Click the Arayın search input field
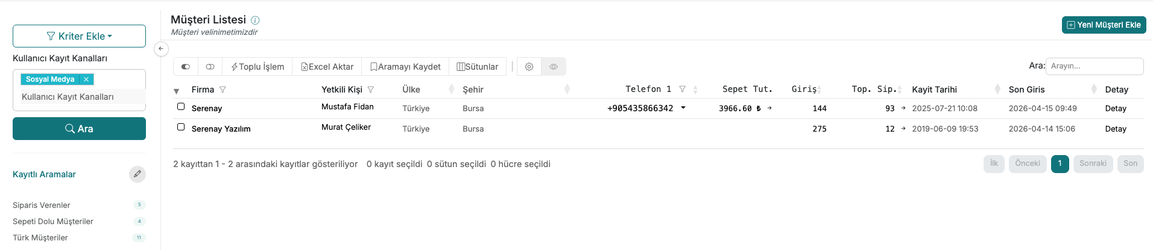The width and height of the screenshot is (1153, 250). [x=1094, y=66]
